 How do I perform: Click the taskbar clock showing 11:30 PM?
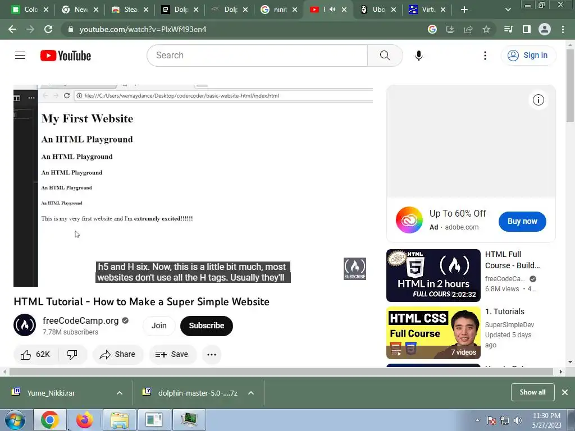point(546,420)
